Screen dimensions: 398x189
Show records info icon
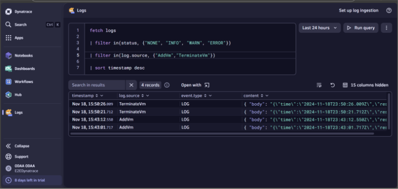[167, 85]
